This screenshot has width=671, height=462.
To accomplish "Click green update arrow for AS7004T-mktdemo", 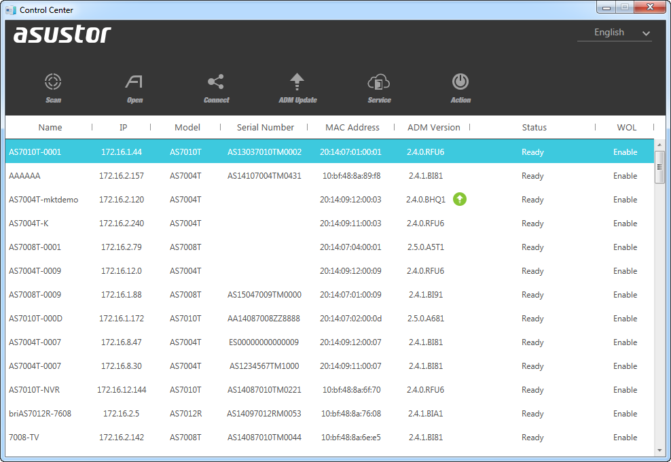I will [x=460, y=199].
